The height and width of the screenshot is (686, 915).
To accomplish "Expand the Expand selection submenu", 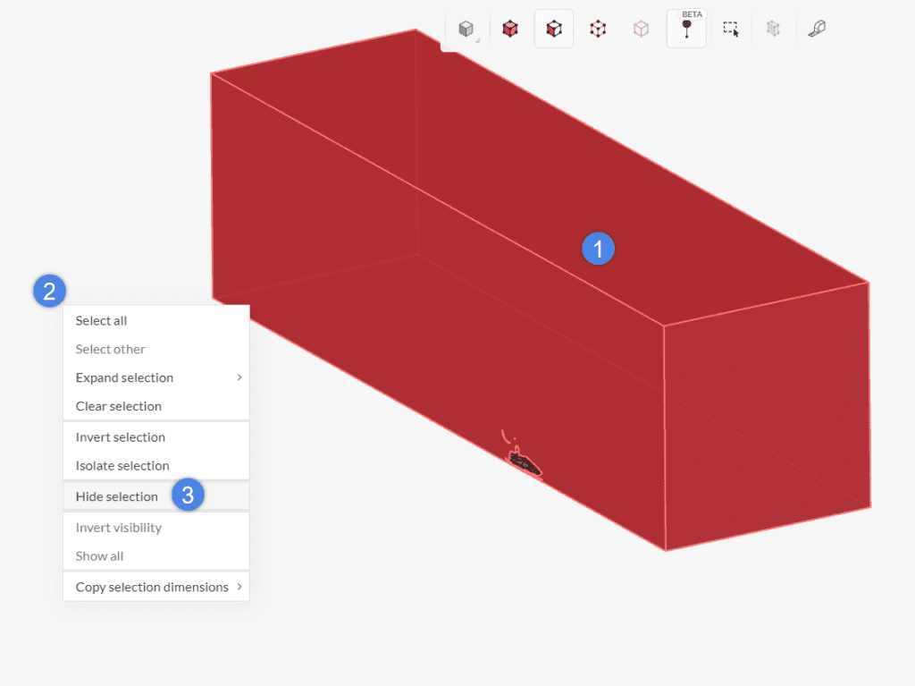I will 124,377.
